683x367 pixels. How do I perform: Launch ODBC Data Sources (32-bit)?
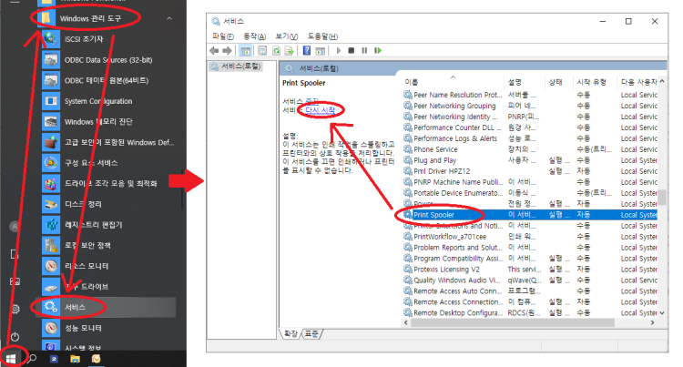109,59
